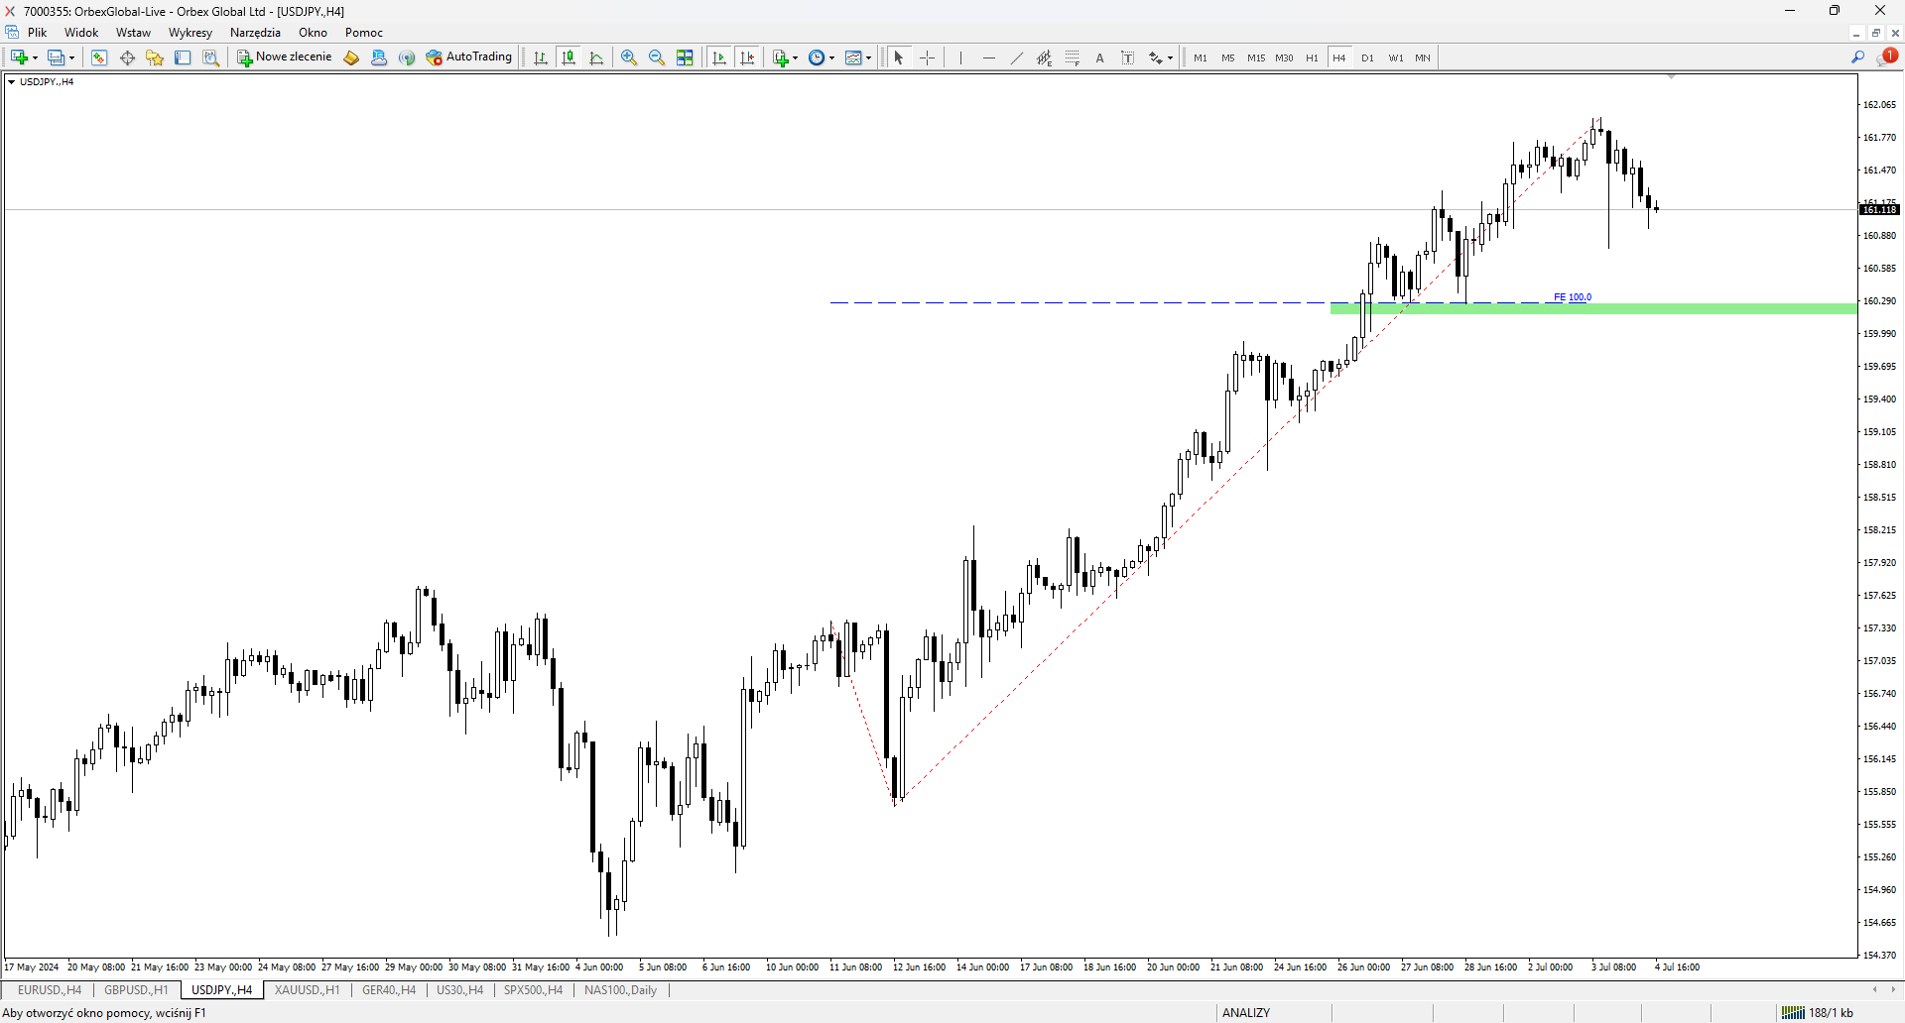Zoom in on the chart

click(629, 57)
